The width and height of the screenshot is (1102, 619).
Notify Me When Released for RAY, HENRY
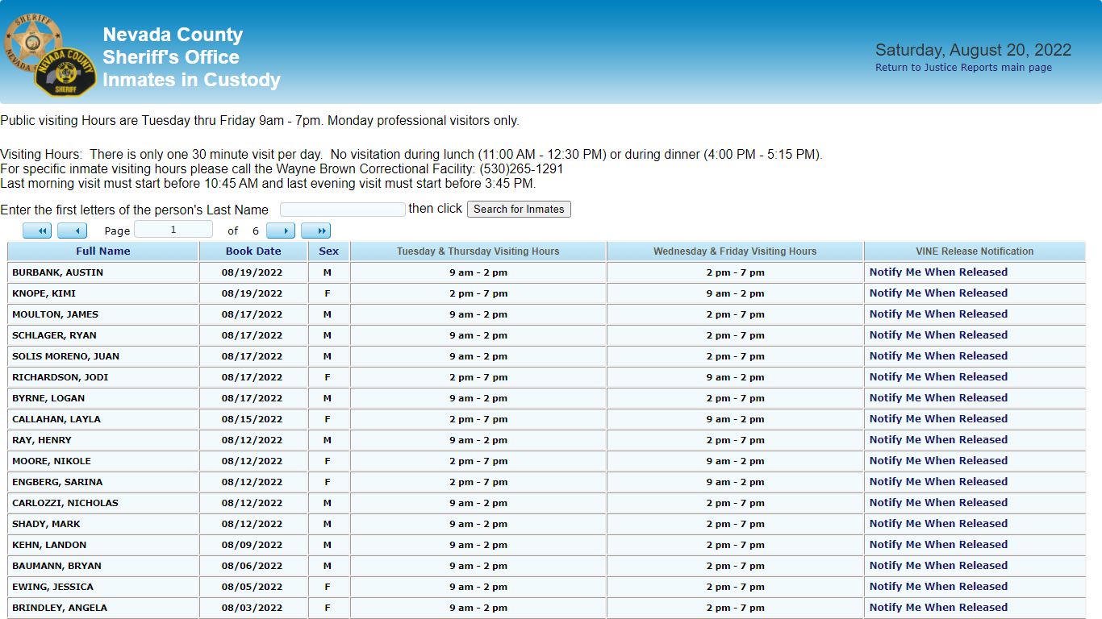tap(938, 440)
